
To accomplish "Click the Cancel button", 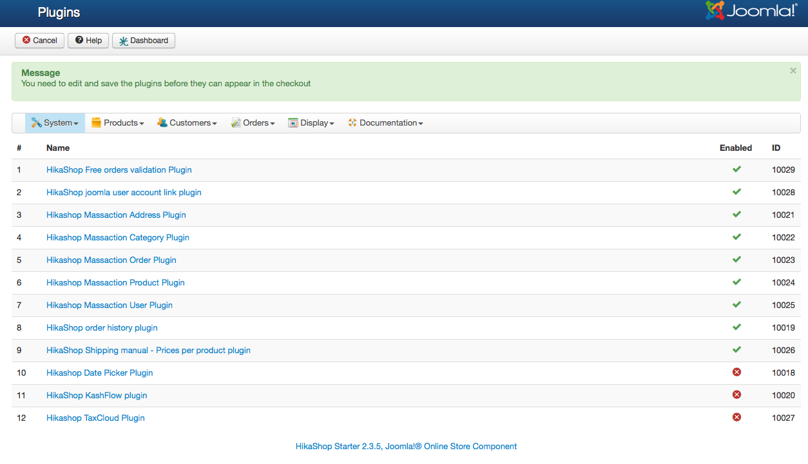I will [40, 41].
